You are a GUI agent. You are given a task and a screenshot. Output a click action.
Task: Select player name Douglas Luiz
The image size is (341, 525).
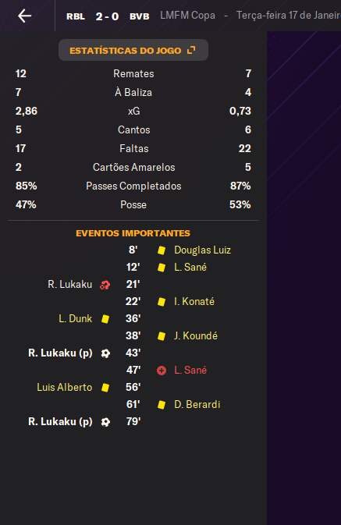[202, 250]
